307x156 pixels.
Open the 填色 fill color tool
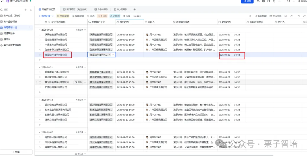pos(137,16)
